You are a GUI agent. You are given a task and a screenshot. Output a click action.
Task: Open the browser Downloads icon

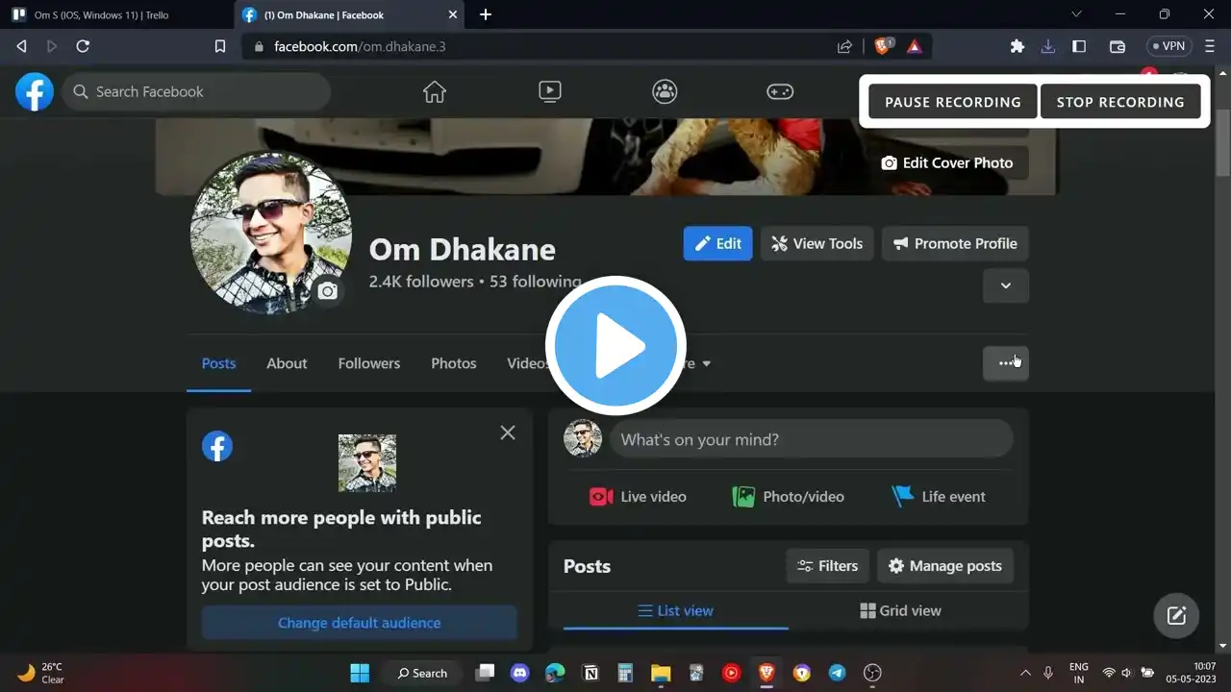(1048, 46)
